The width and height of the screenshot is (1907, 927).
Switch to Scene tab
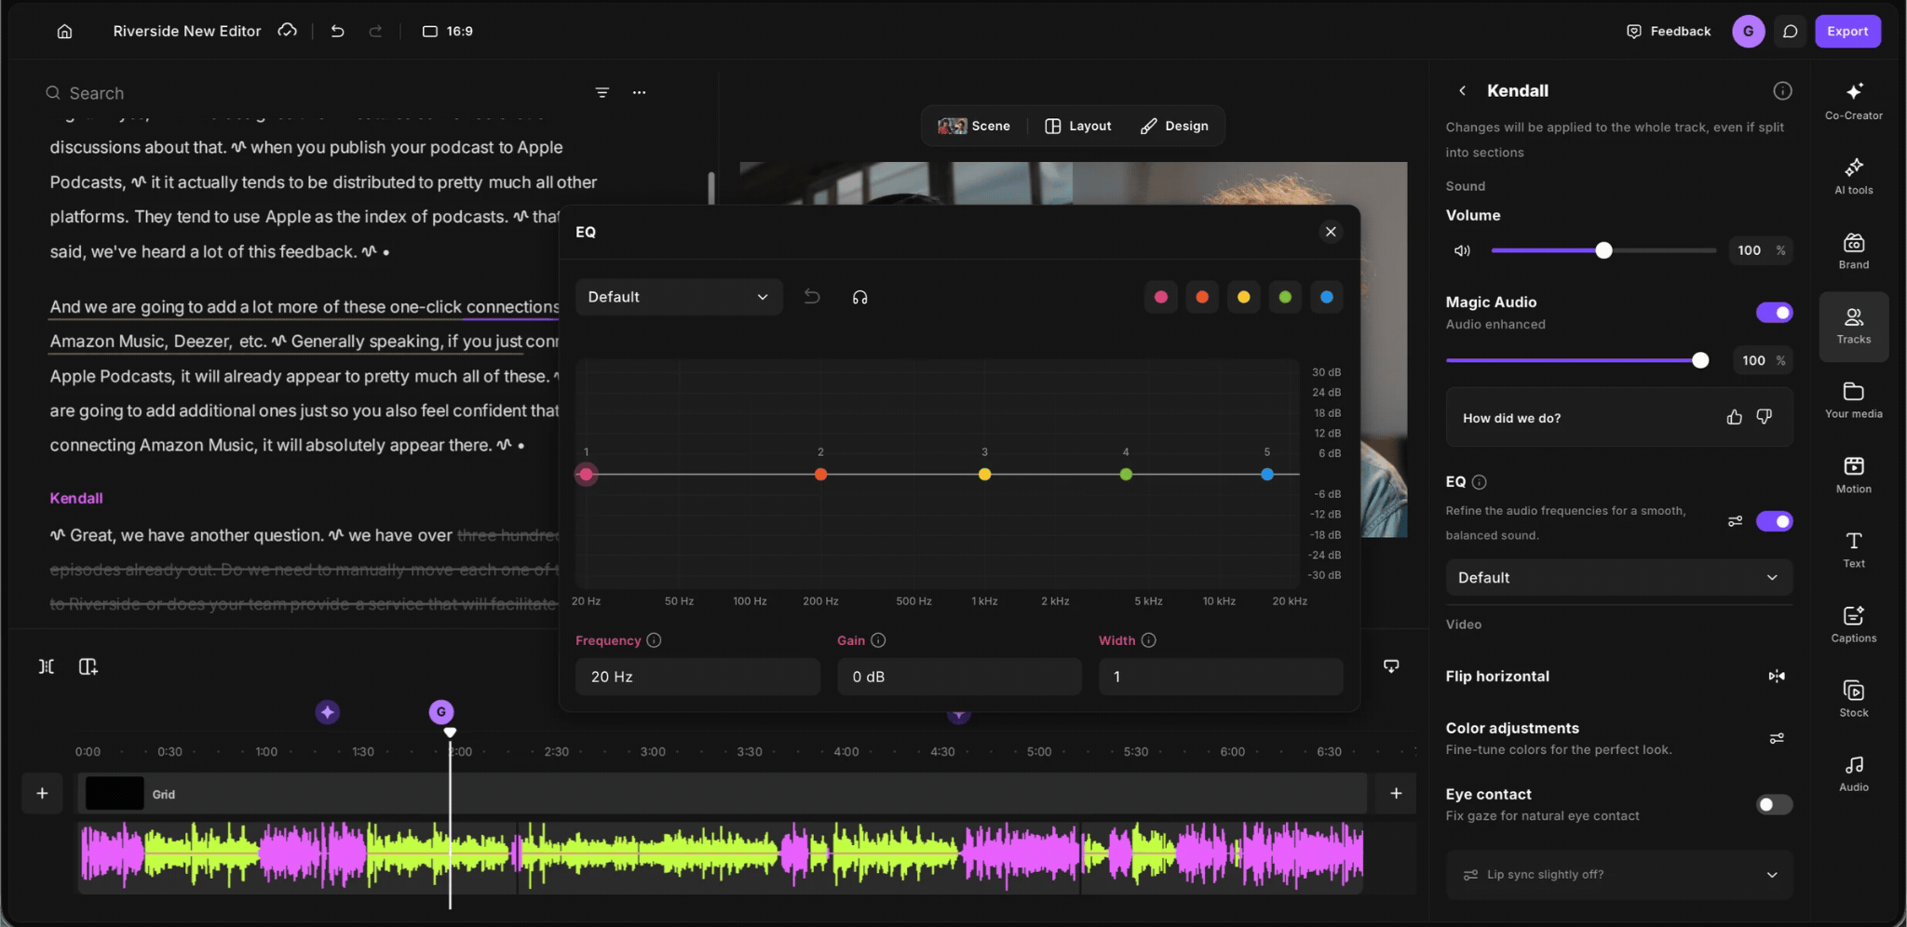[974, 126]
